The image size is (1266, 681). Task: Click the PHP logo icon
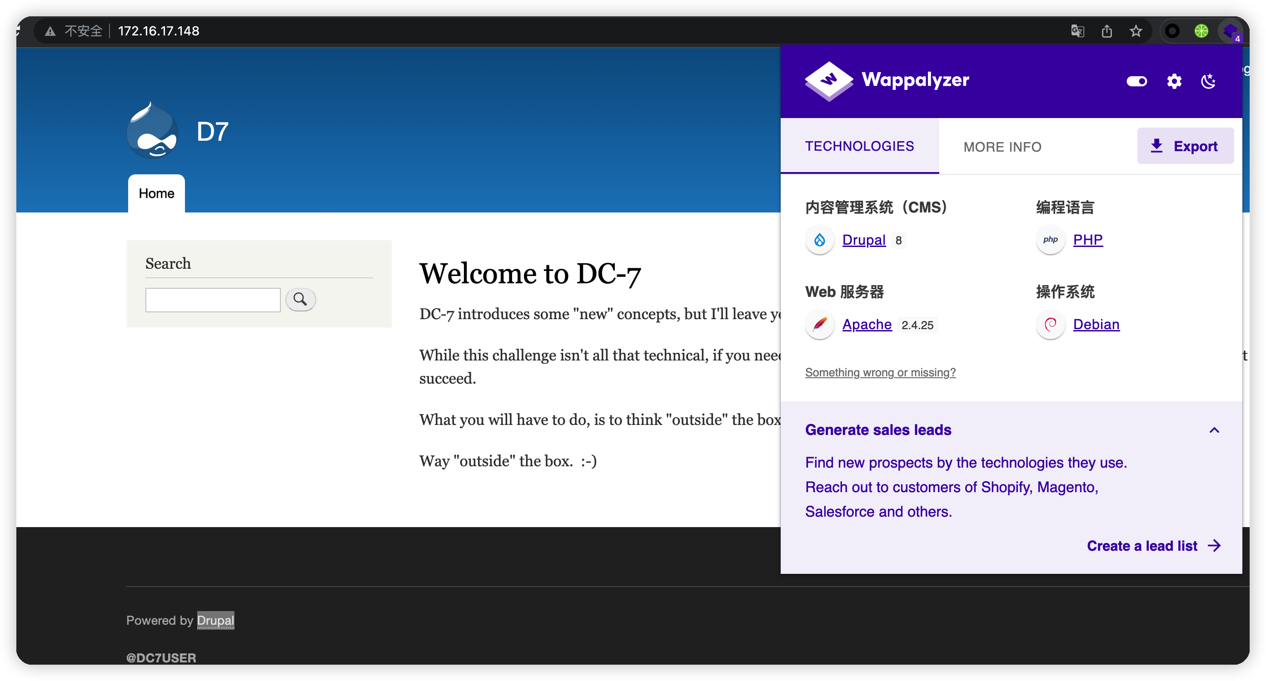tap(1050, 240)
